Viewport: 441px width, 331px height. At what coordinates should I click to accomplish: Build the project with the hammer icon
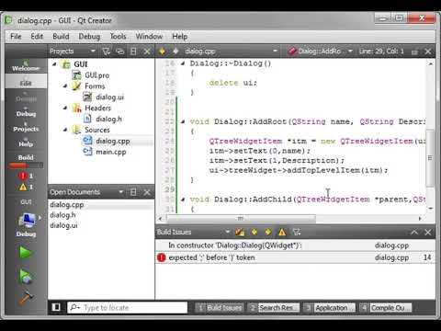pos(26,298)
